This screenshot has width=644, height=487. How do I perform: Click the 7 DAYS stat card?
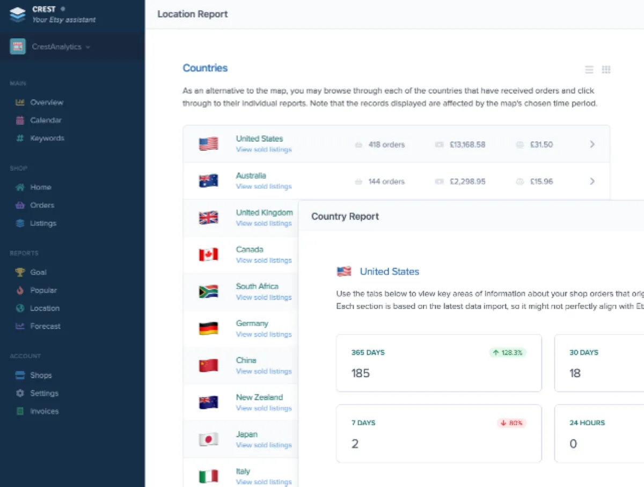[x=438, y=433]
